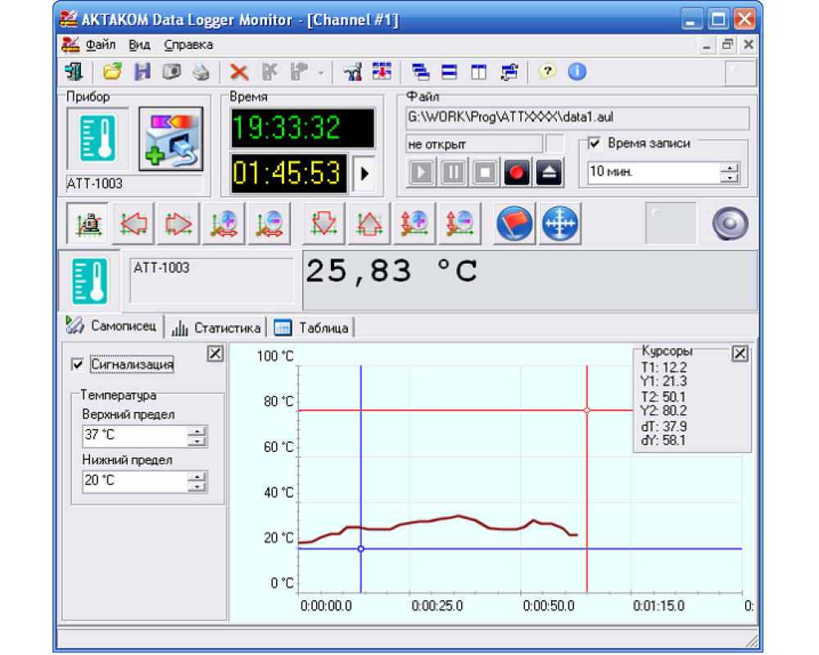Screen dimensions: 819x655
Task: Click the eject file button
Action: coord(549,173)
